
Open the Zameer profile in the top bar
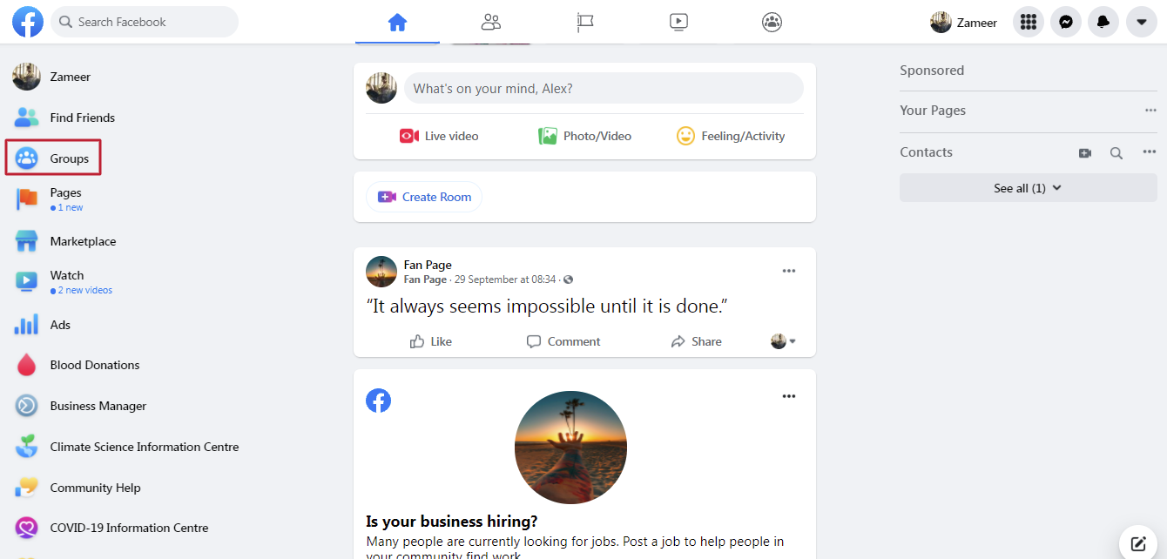(x=964, y=23)
